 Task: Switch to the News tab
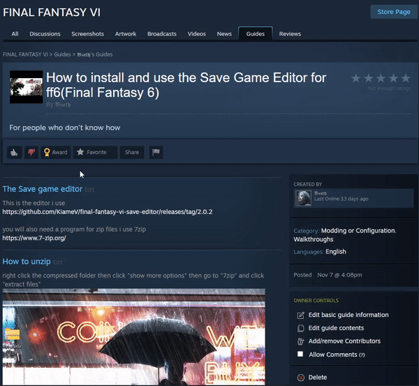[x=224, y=34]
